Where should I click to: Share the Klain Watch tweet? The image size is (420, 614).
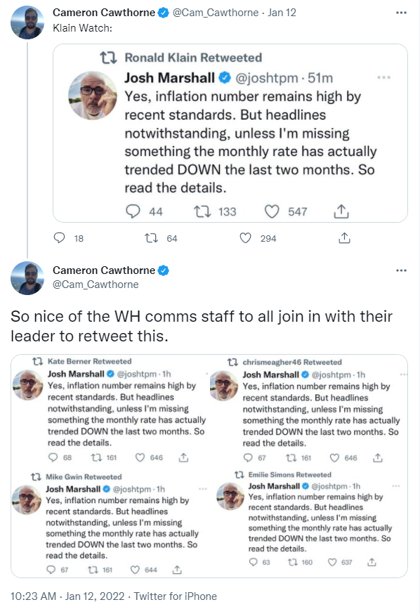click(344, 238)
